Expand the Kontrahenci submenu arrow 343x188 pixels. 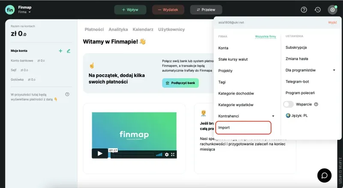tap(273, 116)
